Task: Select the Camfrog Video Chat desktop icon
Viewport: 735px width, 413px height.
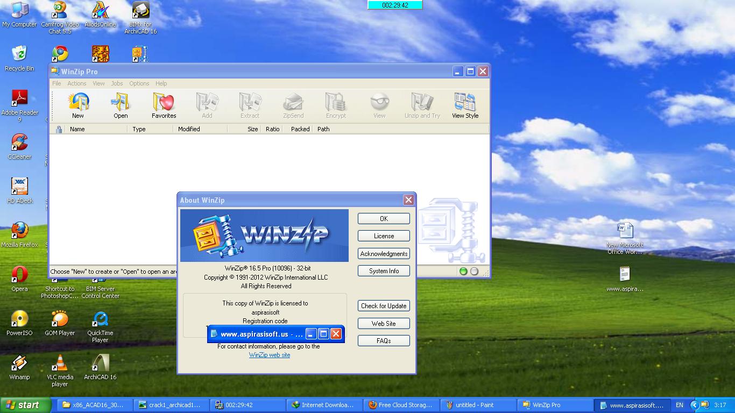Action: pyautogui.click(x=60, y=18)
